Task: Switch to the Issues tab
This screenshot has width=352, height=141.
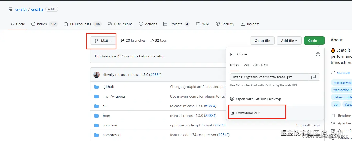Action: point(44,24)
